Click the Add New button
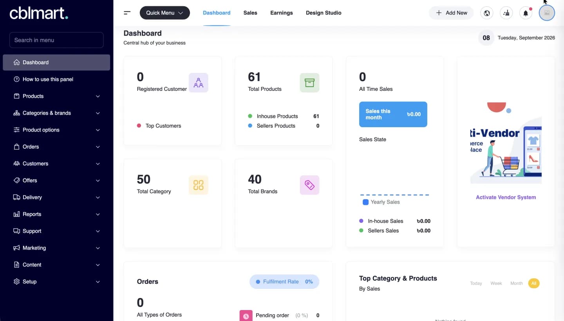Screen dimensions: 564x321 click(451, 13)
